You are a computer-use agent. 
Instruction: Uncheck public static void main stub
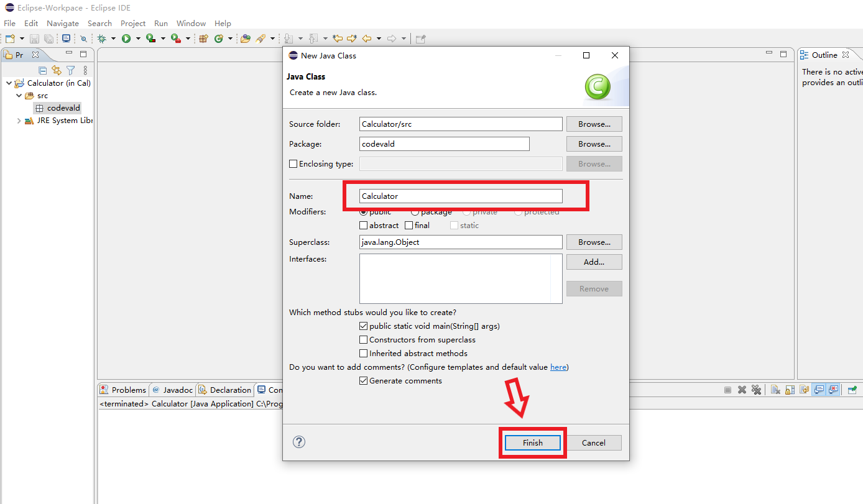click(364, 326)
